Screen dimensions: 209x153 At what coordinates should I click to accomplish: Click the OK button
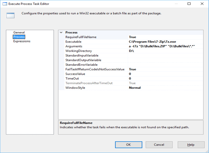coord(128,145)
